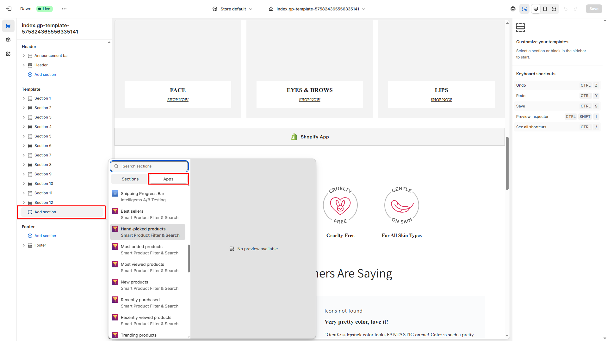Viewport: 607px width, 341px height.
Task: Click the preview vertical scrollbar thumb
Action: (x=507, y=163)
